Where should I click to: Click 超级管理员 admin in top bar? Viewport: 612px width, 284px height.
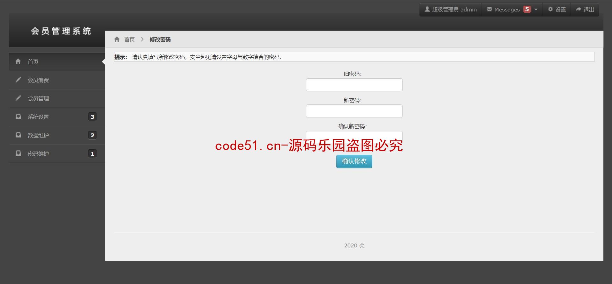click(450, 10)
